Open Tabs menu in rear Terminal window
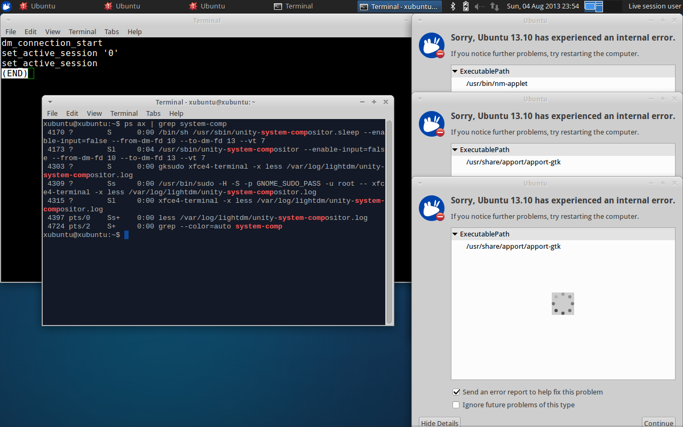This screenshot has width=683, height=427. point(112,31)
